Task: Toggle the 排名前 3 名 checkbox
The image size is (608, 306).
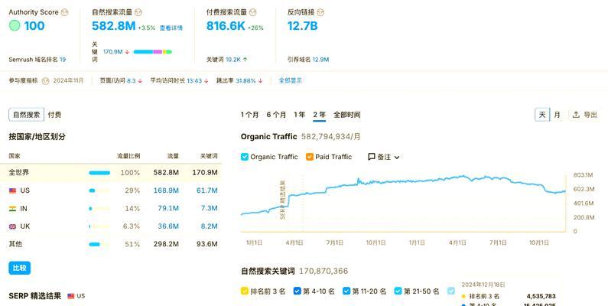Action: point(245,291)
